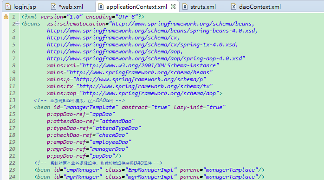
Task: Click the xmlns:p attribute on line 10
Action: (58, 79)
